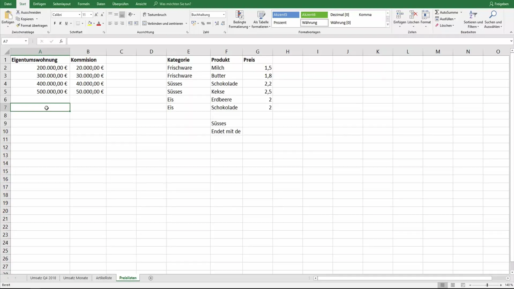Expand the formula bar
This screenshot has width=514, height=289.
pos(511,41)
